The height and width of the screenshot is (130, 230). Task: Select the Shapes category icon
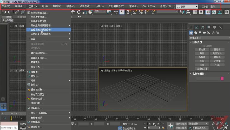coord(195,32)
